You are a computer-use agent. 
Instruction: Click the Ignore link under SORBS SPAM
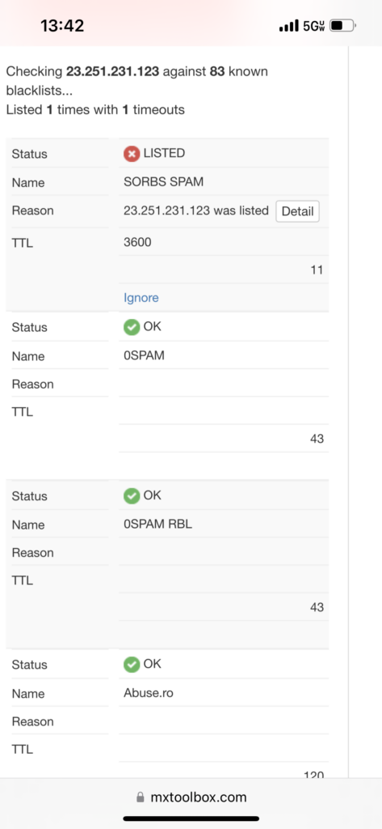(141, 298)
